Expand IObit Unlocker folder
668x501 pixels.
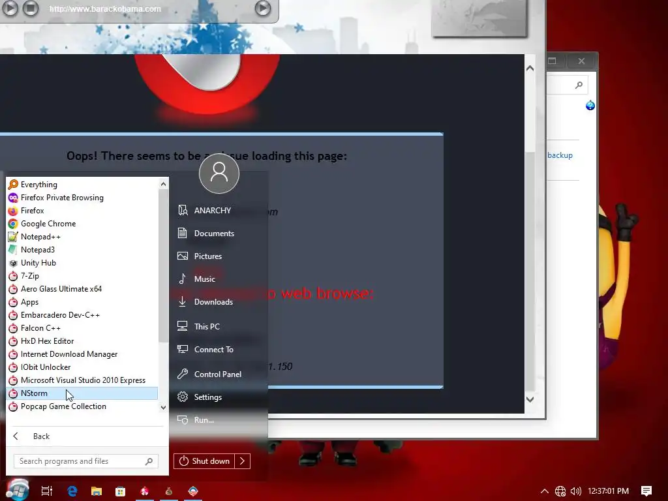pos(82,367)
